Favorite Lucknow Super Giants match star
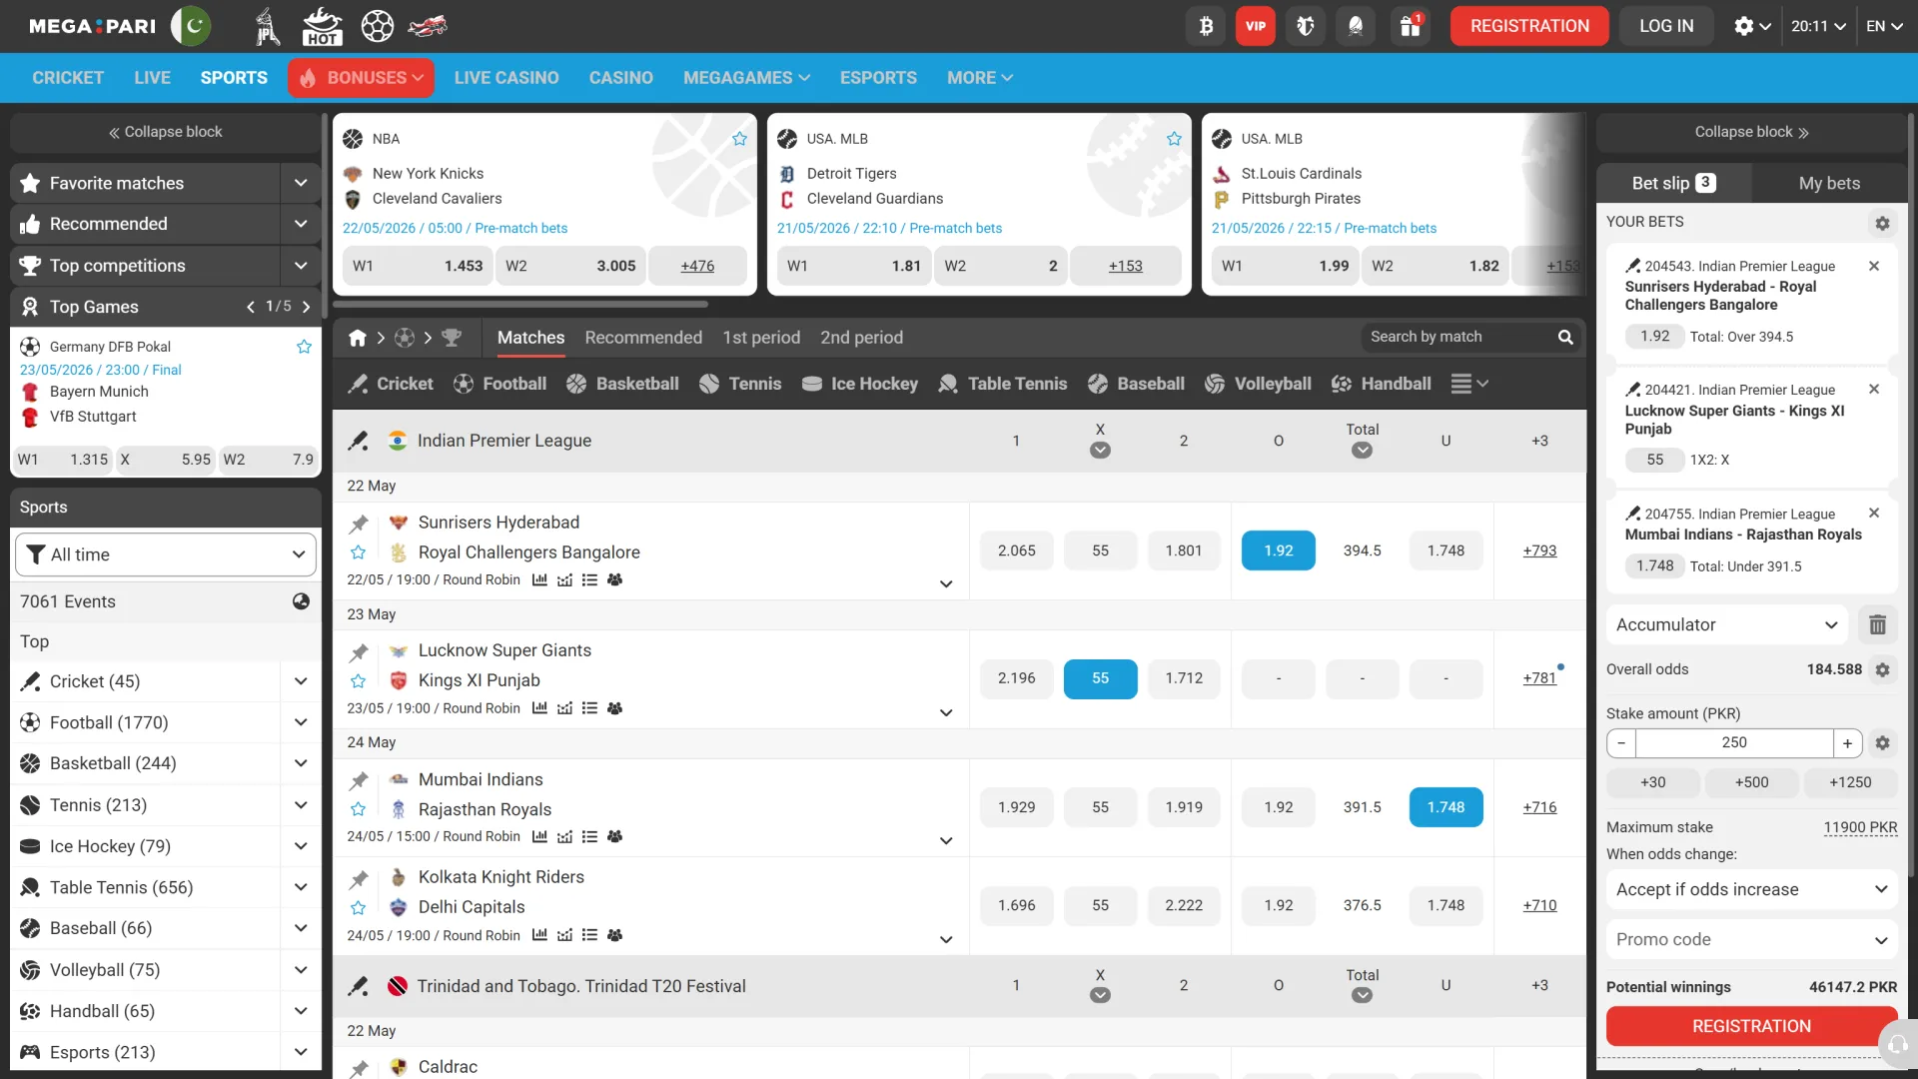This screenshot has height=1079, width=1918. coord(359,681)
